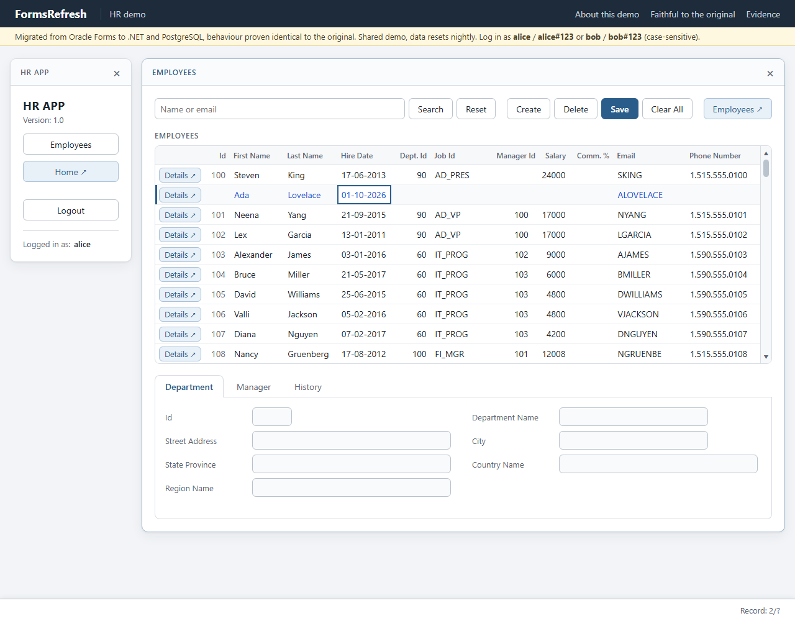Open Details for Lex Garcia

point(180,235)
